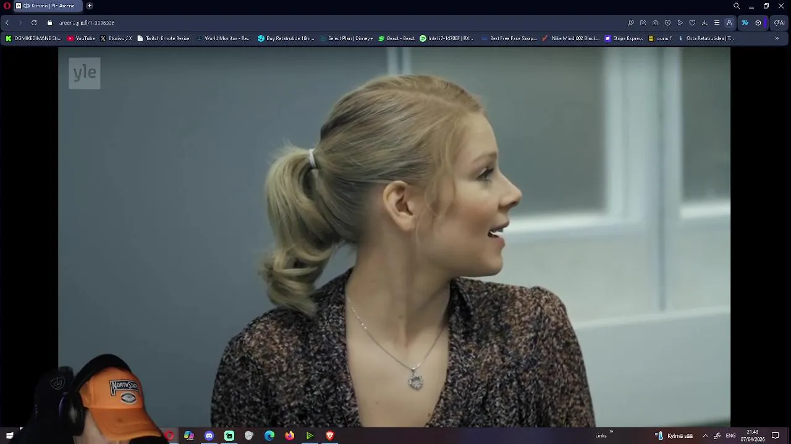Add page to bookmarks heart icon
This screenshot has height=444, width=791.
[693, 23]
